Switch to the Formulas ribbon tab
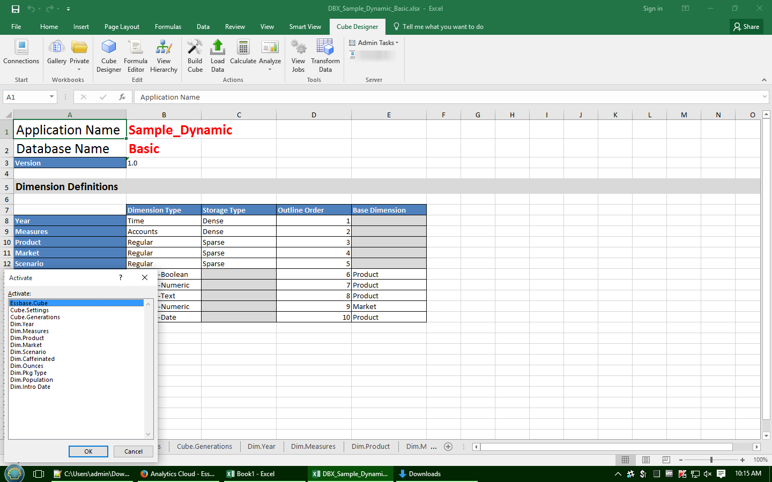772x482 pixels. click(168, 27)
